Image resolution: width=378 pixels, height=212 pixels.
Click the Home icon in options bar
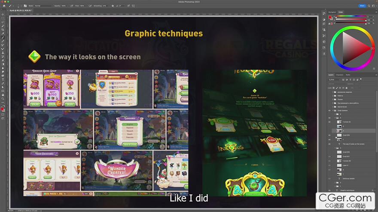pos(4,6)
